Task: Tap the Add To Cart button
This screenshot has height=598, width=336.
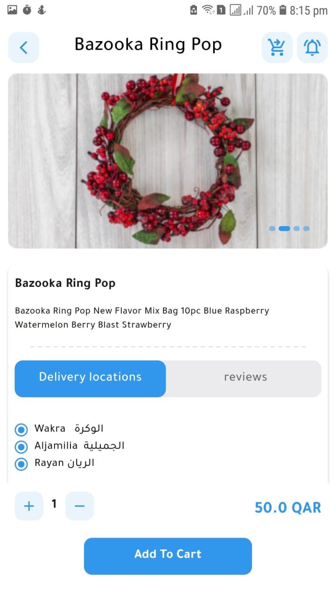Action: [x=168, y=556]
